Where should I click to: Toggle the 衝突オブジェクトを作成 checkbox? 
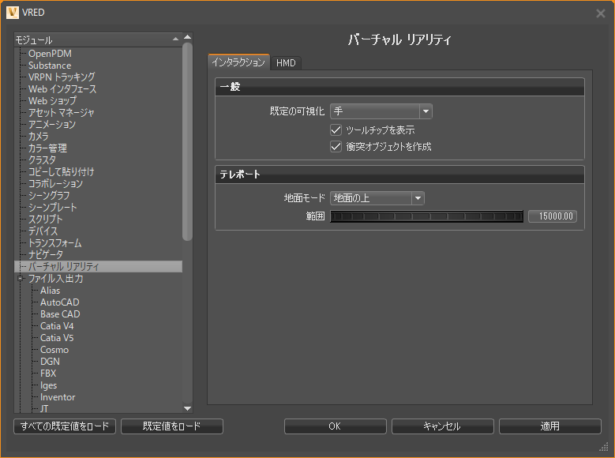tap(336, 147)
